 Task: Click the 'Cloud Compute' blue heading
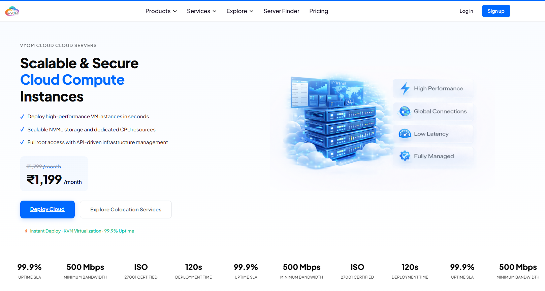click(72, 80)
